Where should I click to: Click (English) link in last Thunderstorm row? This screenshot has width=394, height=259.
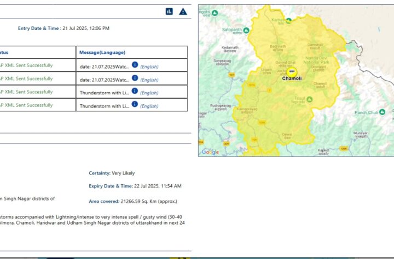[149, 106]
